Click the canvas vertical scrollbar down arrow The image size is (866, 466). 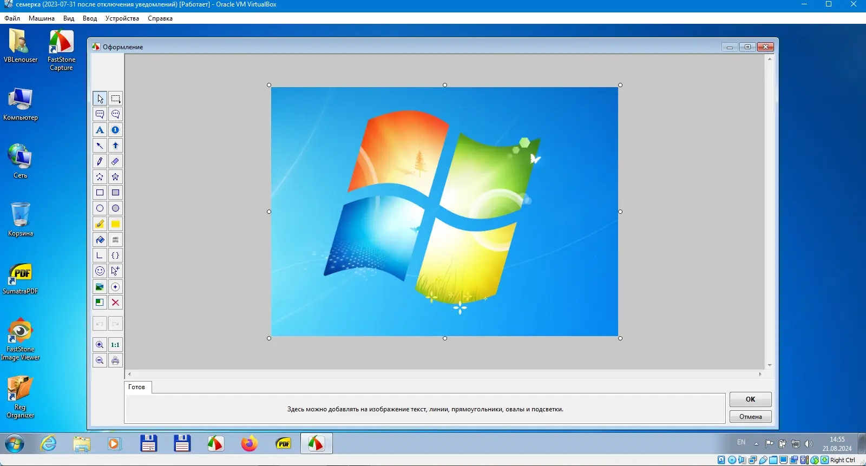point(770,365)
